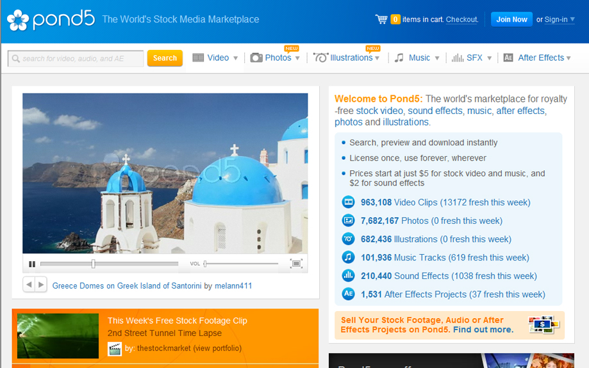
Task: Click the AE icon beside After Effects menu
Action: point(508,58)
